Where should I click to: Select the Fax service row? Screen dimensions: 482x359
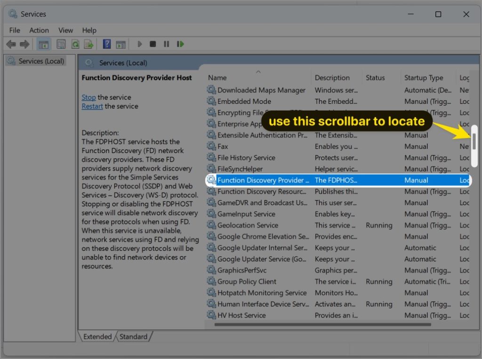tap(337, 146)
